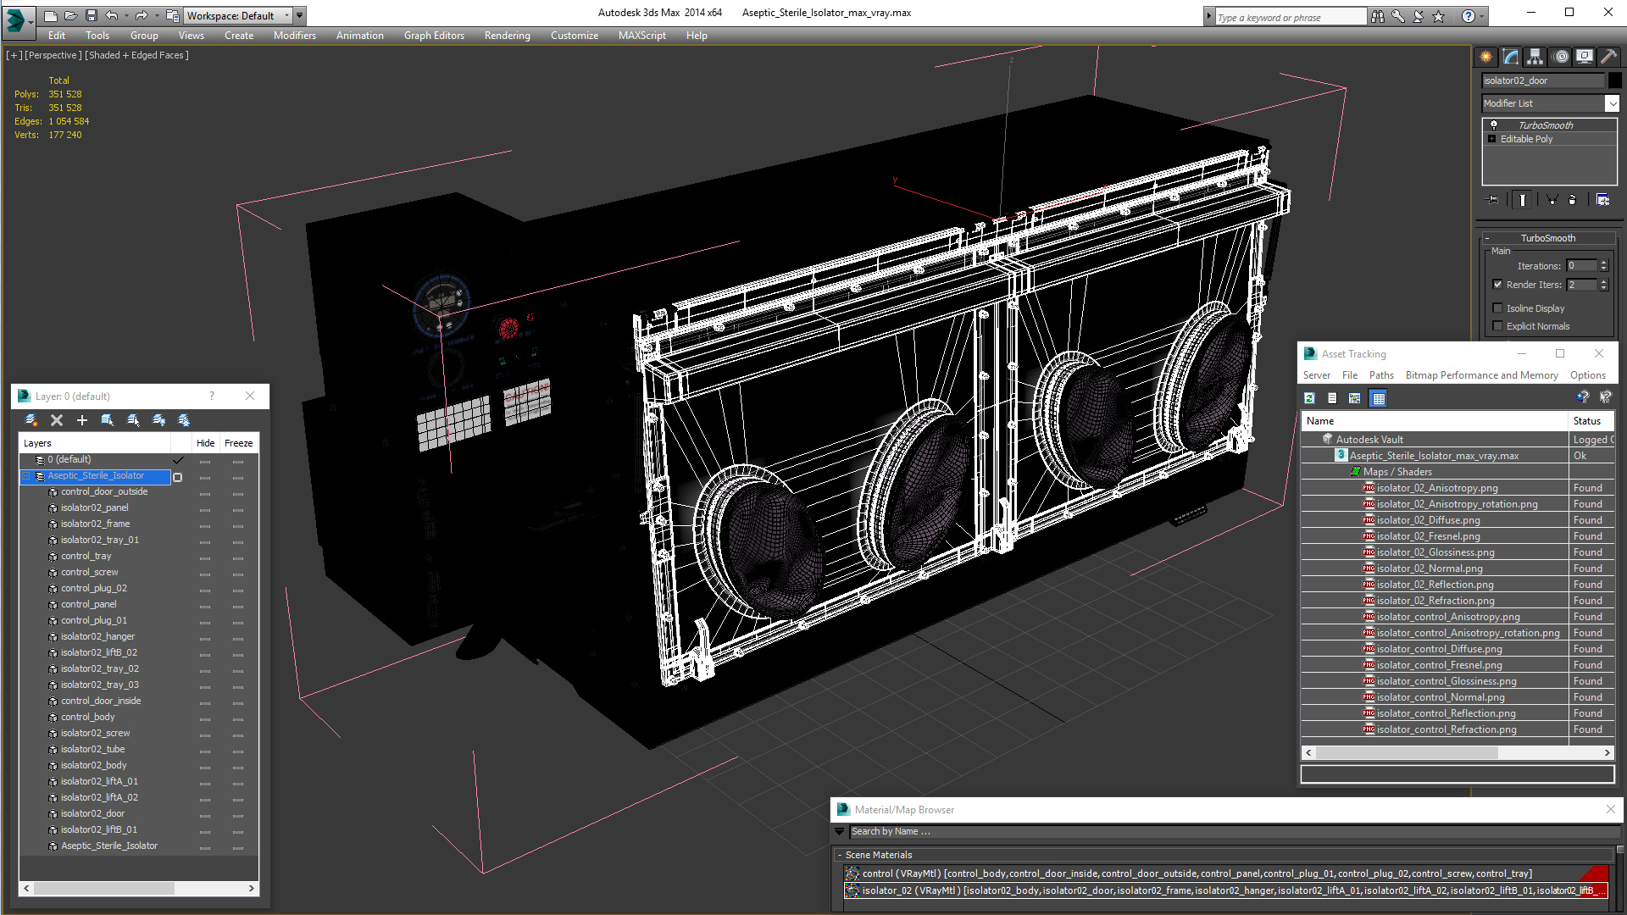Click the Save File floppy icon
The image size is (1627, 915).
(x=92, y=15)
